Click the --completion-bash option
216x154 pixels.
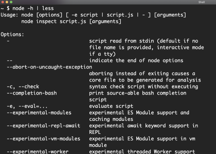32,93
